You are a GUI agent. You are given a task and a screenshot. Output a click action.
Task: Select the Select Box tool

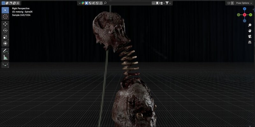point(5,10)
